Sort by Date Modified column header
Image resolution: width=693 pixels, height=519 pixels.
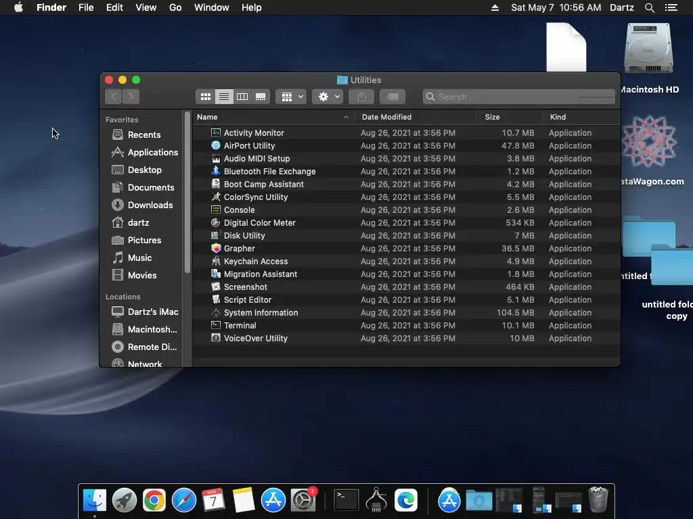pos(416,117)
